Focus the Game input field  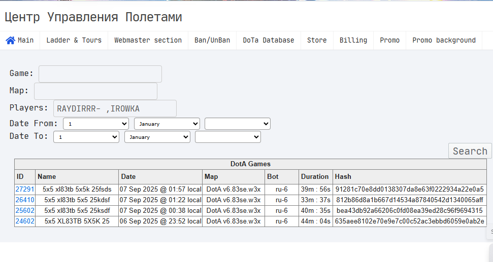(x=101, y=74)
